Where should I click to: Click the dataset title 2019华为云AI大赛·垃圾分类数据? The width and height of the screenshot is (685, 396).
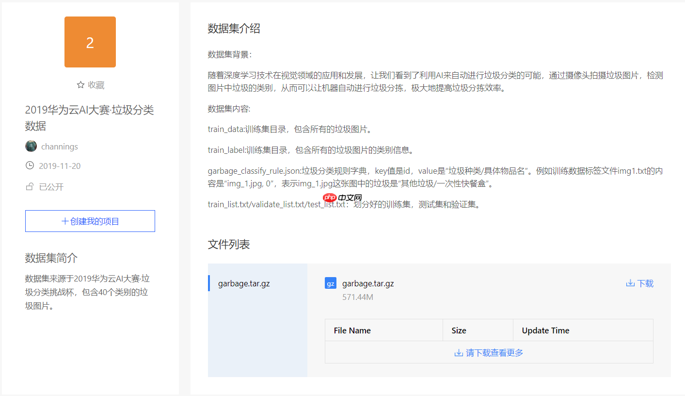90,118
